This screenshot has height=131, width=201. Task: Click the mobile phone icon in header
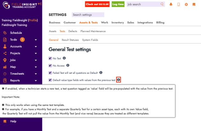point(178,4)
